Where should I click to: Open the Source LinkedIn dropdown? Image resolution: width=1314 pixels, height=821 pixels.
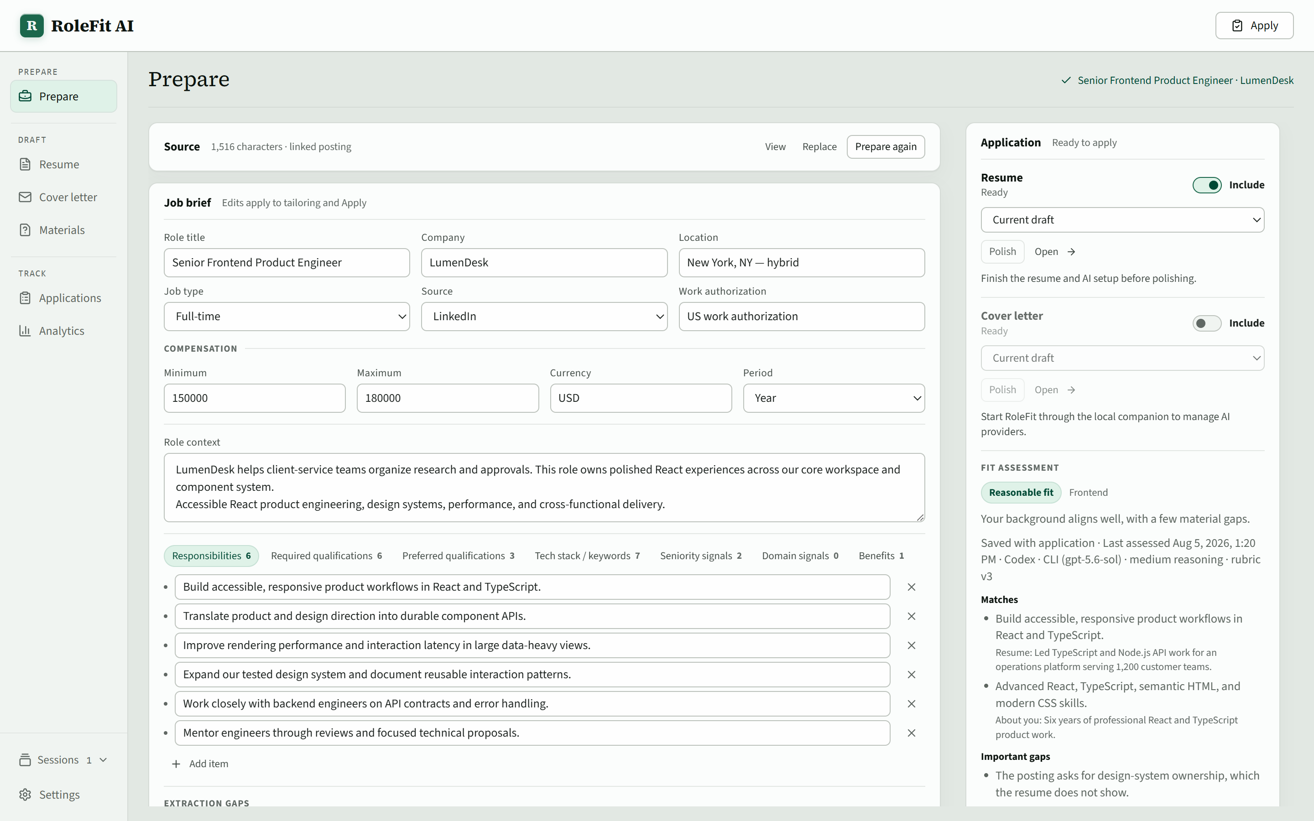pos(544,317)
